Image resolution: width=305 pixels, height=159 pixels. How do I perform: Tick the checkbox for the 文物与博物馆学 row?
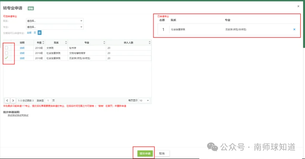(6, 53)
